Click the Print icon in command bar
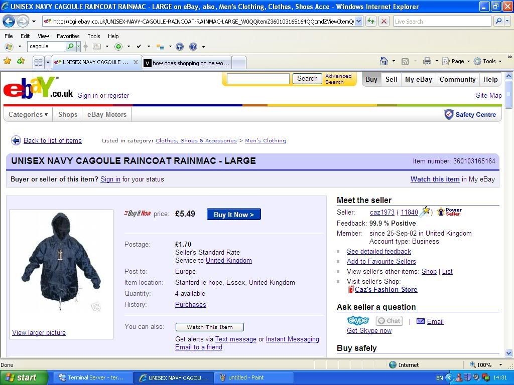Screen dimensions: 514x385 [x=427, y=61]
